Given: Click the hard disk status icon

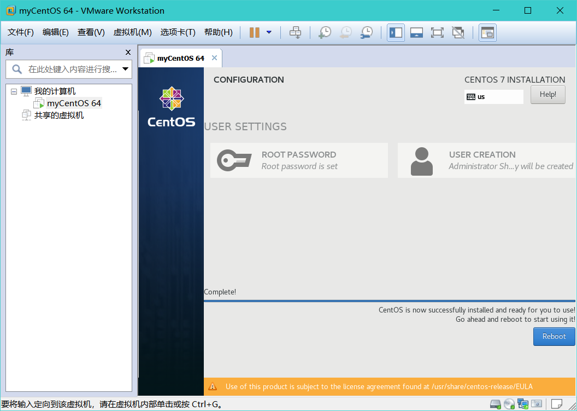Looking at the screenshot, I should coord(496,404).
